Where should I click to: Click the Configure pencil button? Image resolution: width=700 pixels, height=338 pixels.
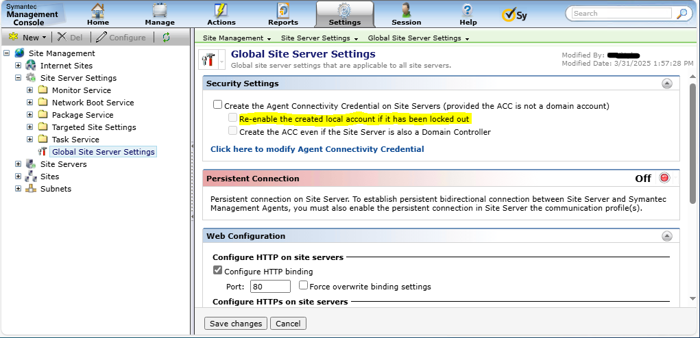(x=121, y=38)
